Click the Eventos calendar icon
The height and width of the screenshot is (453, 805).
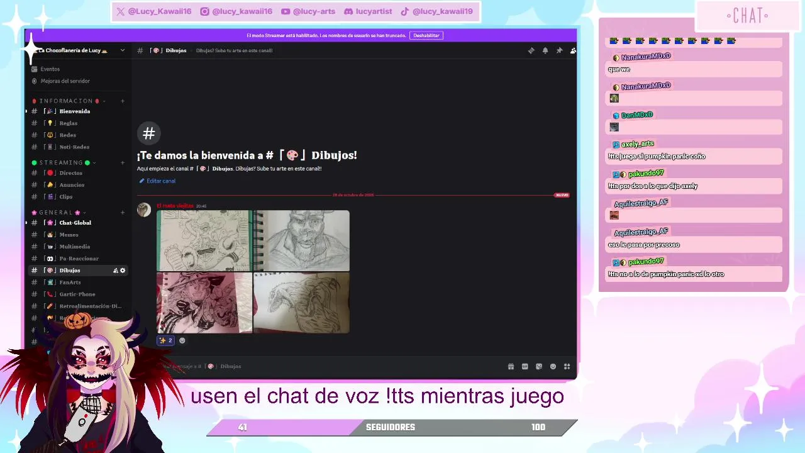pos(35,69)
